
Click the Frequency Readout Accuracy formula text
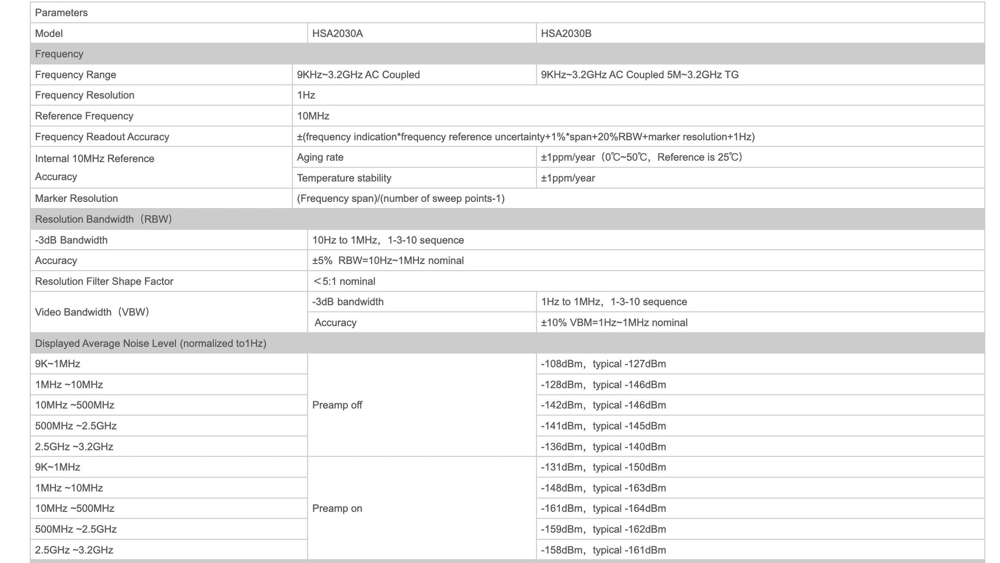525,137
